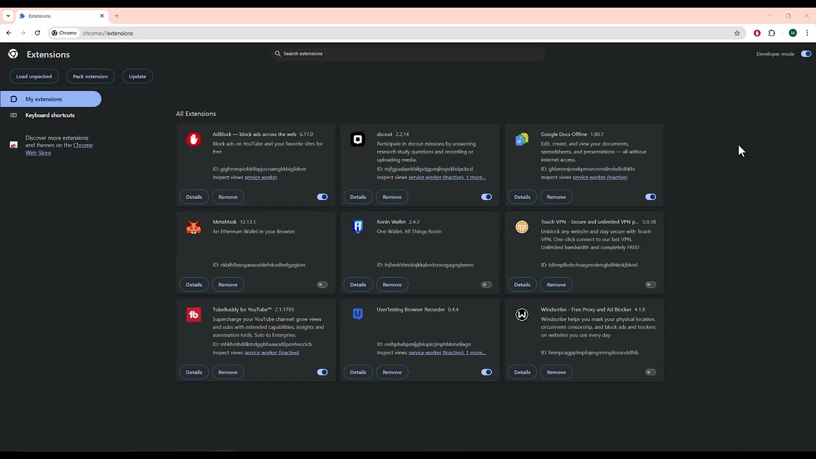The width and height of the screenshot is (816, 459).
Task: Remove the dscout extension
Action: (392, 197)
